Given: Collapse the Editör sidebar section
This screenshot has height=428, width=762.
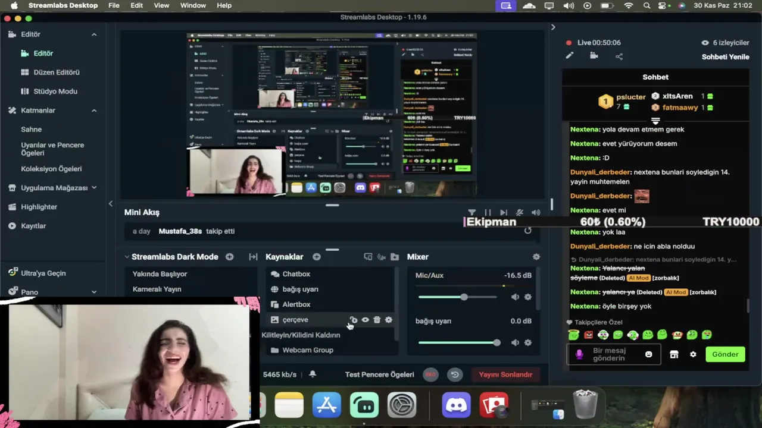Looking at the screenshot, I should (x=94, y=34).
